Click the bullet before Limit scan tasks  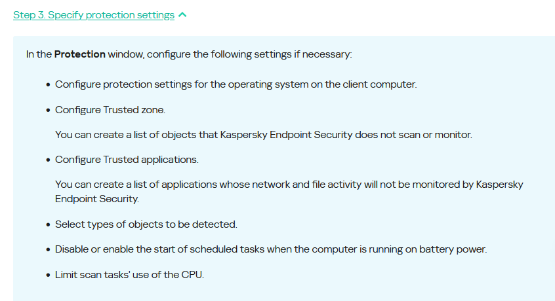pos(48,275)
